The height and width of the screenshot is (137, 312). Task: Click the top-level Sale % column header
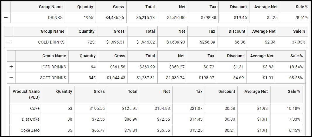pos(302,7)
